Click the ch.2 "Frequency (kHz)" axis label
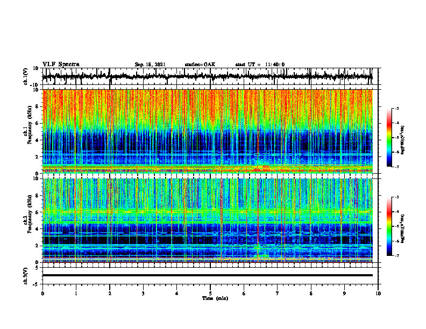426x329 pixels. [30, 214]
